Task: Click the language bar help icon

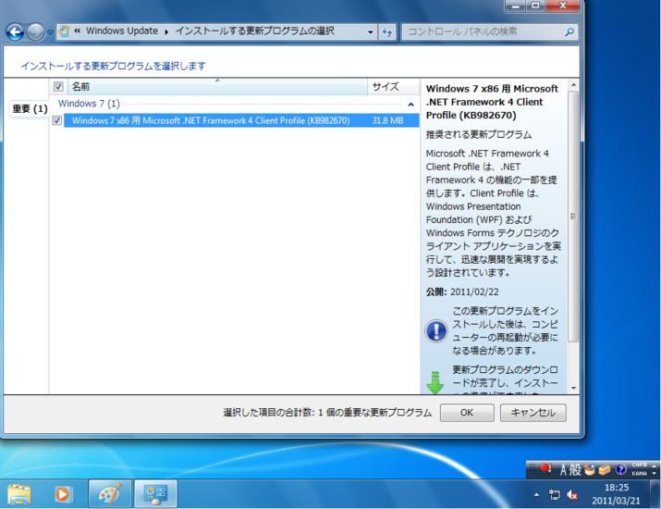Action: pos(620,469)
